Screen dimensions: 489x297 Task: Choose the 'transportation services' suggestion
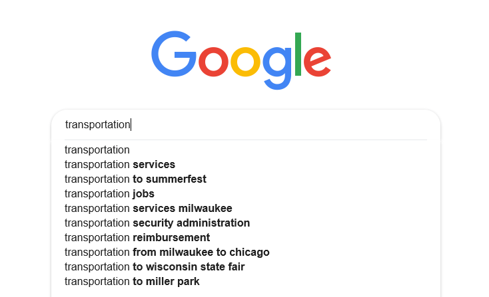click(x=120, y=165)
